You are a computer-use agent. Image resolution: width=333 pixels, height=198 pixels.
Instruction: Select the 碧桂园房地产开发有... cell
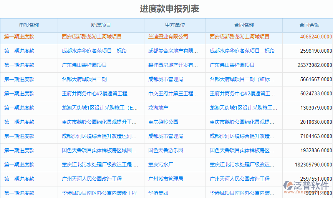tap(173, 65)
